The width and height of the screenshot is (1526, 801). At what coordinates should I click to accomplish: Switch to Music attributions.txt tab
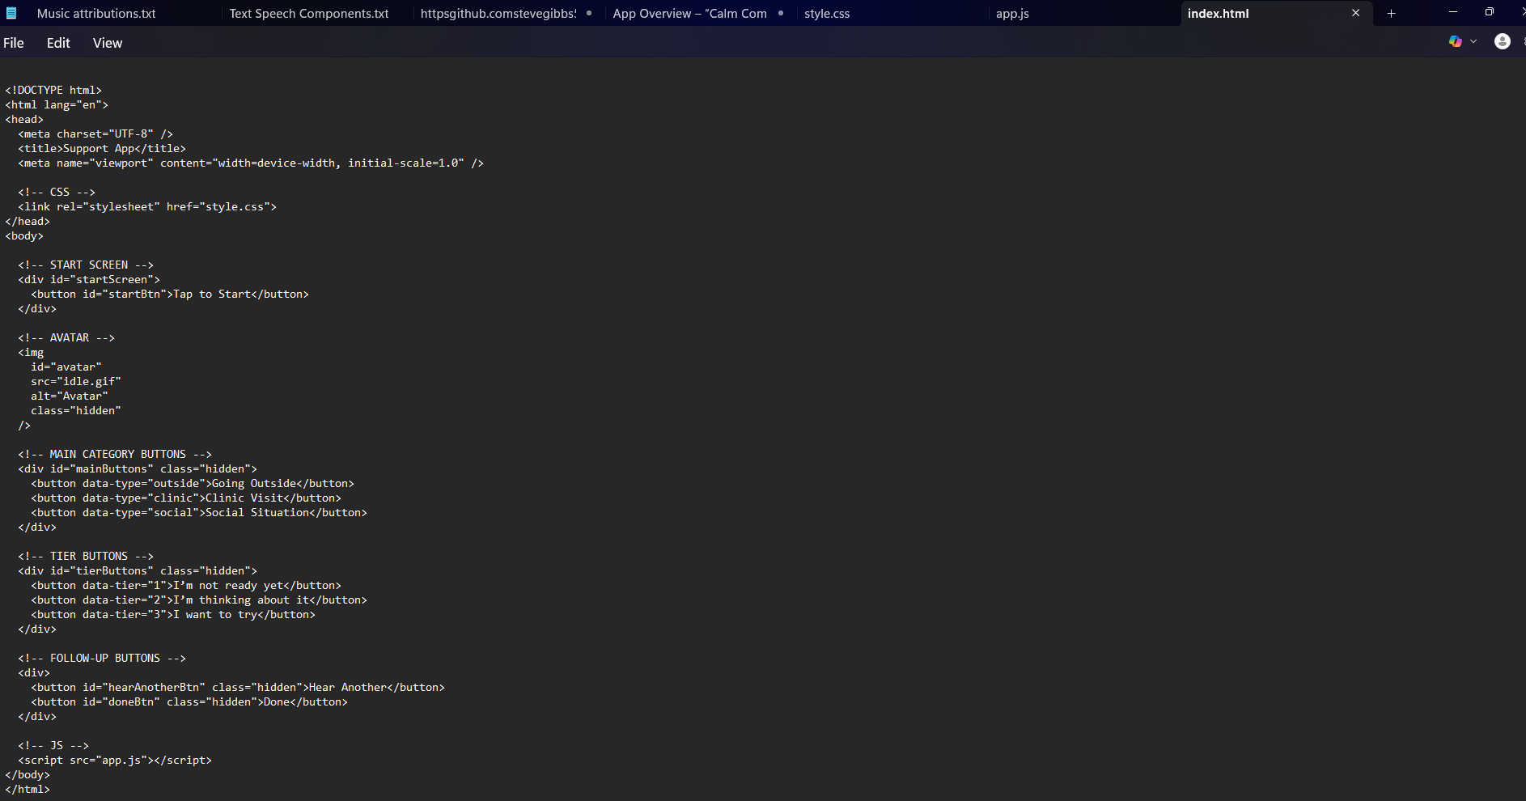click(96, 14)
